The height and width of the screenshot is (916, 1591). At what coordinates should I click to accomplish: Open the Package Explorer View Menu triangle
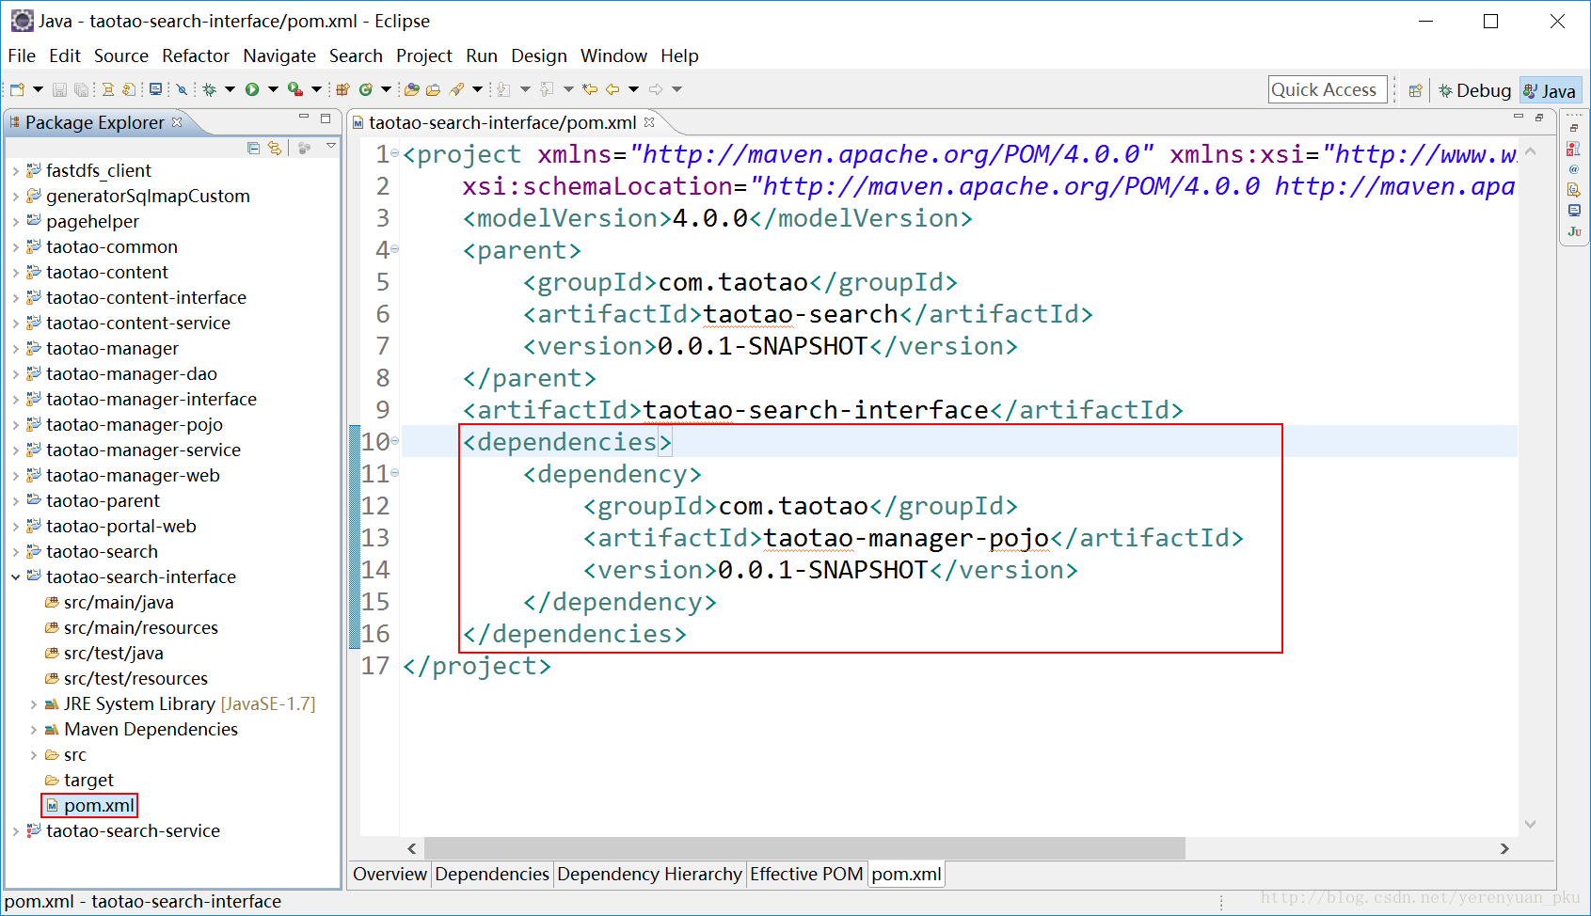(x=331, y=146)
